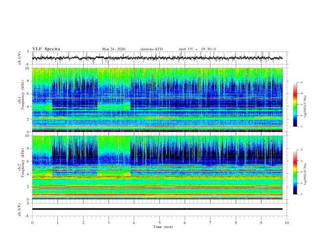Screen dimensions: 323x250
Task: Click time axis tick label "7"
Action: [x=210, y=223]
